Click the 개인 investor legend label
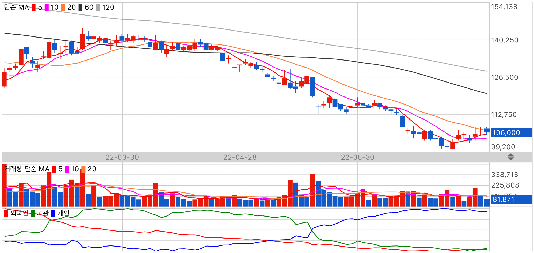This screenshot has width=534, height=253. tap(64, 213)
